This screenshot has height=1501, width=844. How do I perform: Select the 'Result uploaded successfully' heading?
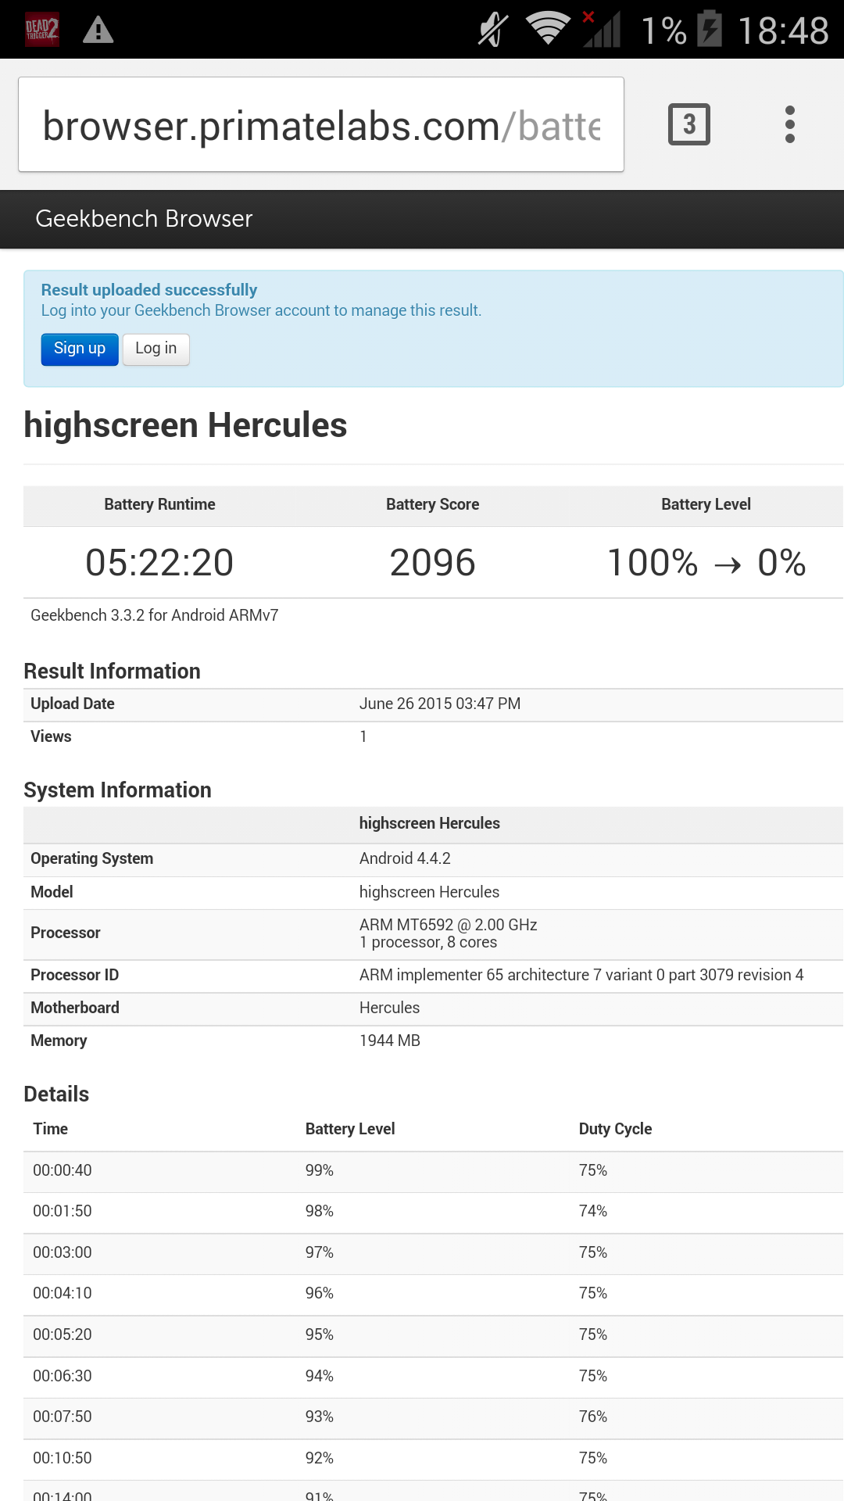(149, 290)
